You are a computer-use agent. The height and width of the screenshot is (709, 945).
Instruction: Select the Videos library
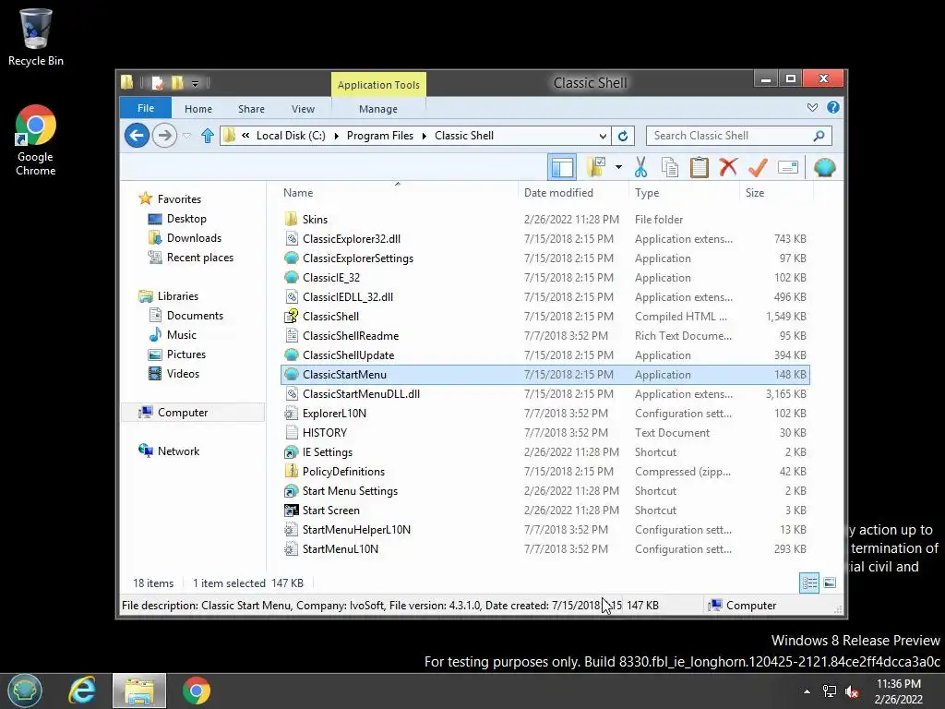[x=183, y=373]
